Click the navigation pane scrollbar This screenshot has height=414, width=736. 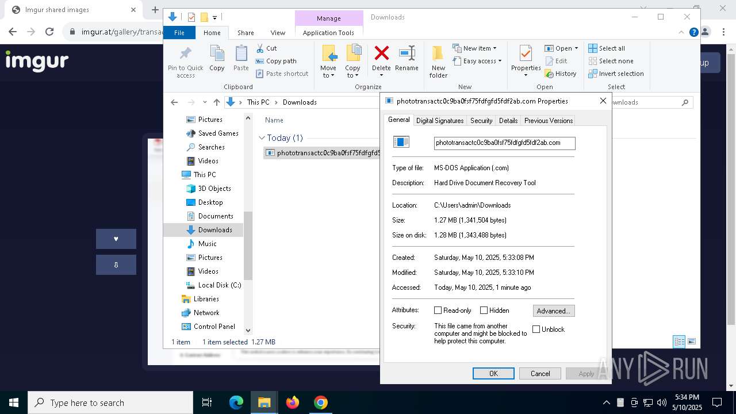click(x=248, y=246)
